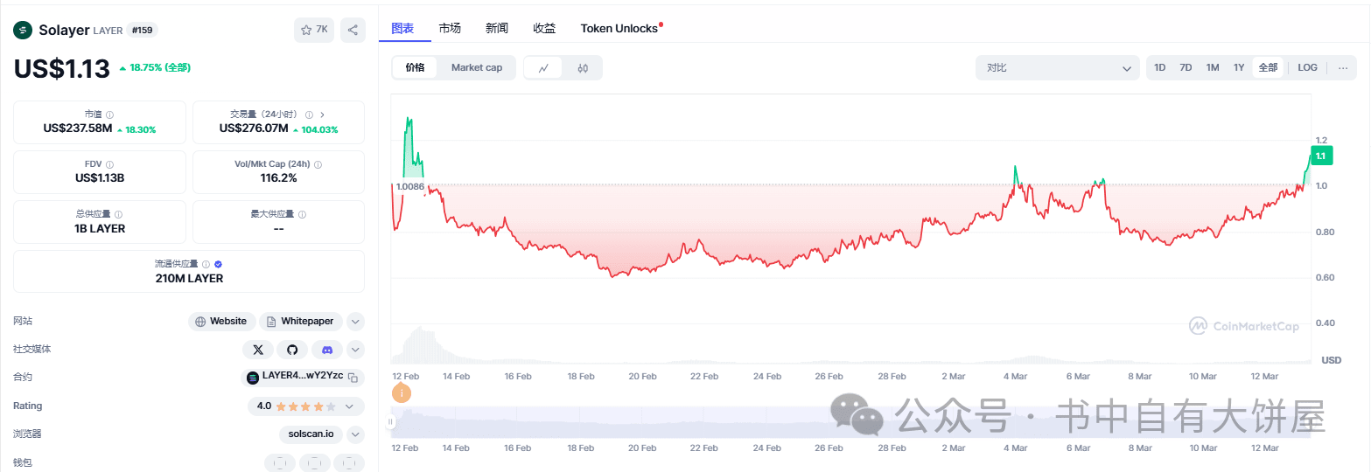This screenshot has height=472, width=1371.
Task: Click the US$237.58M market cap value
Action: click(78, 128)
